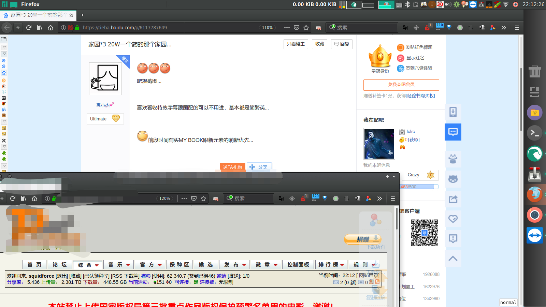The width and height of the screenshot is (546, 307).
Task: Expand the 官方 dropdown menu
Action: point(150,265)
